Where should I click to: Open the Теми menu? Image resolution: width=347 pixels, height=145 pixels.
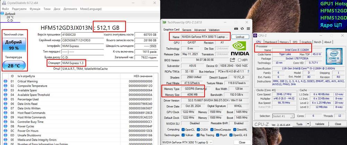click(47, 9)
